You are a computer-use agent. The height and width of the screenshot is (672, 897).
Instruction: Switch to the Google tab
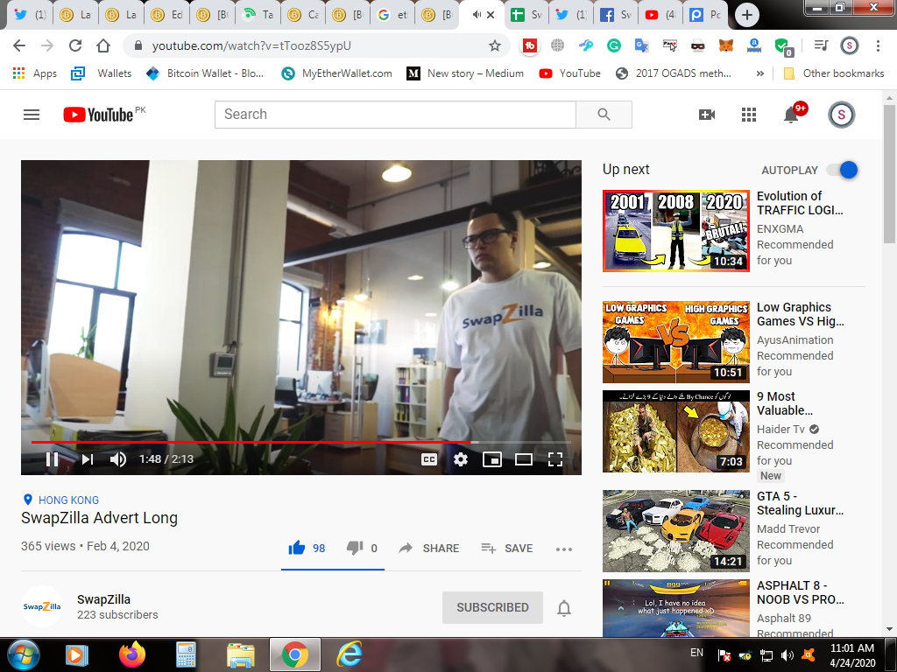[x=392, y=15]
